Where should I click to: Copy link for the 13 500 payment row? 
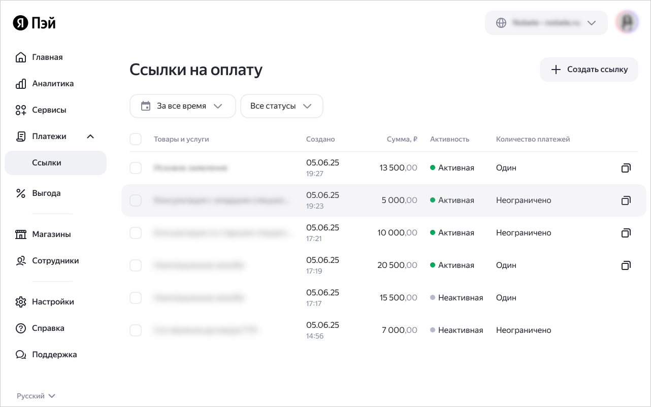click(626, 168)
